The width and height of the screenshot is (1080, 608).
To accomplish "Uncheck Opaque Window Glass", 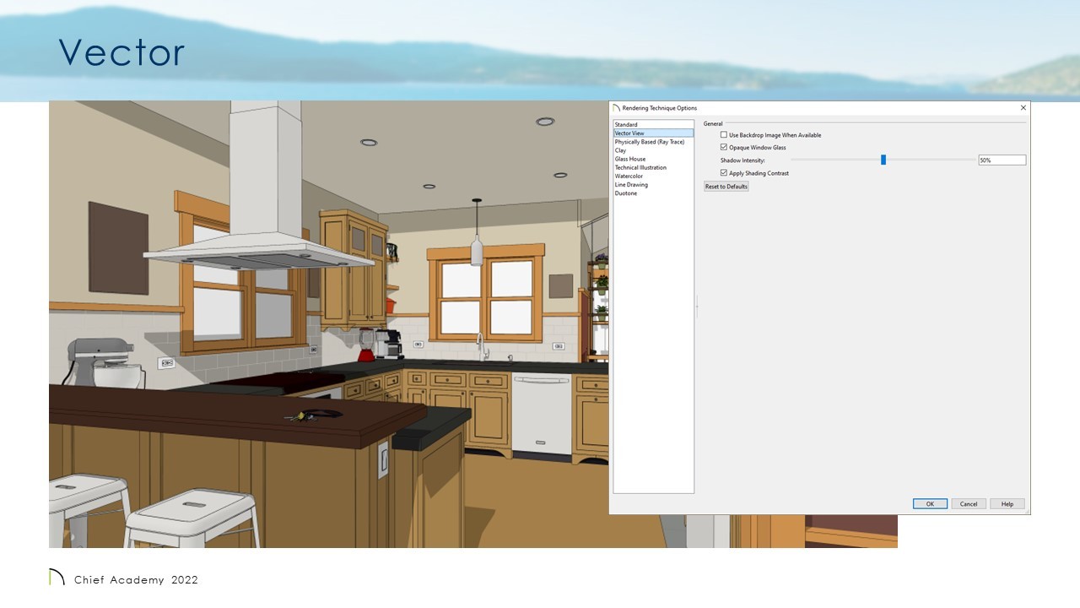I will point(724,148).
